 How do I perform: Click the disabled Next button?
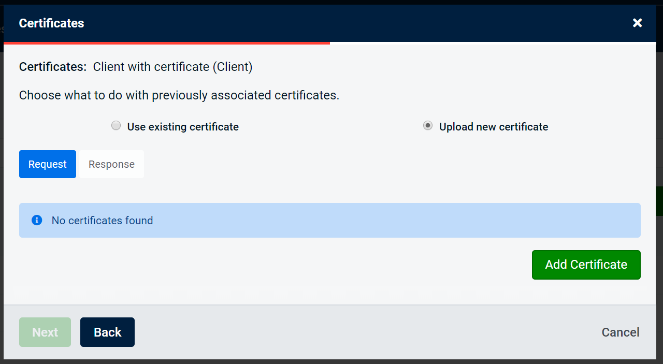point(45,332)
